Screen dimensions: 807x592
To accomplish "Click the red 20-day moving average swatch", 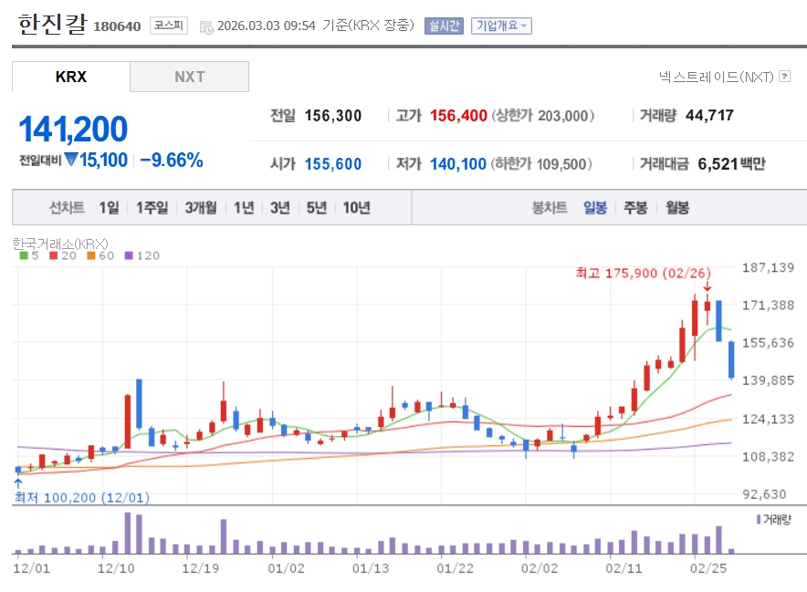I will coord(54,255).
